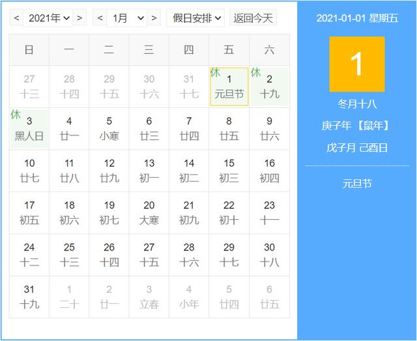Go to next month arrow
Image resolution: width=417 pixels, height=341 pixels.
tap(154, 18)
